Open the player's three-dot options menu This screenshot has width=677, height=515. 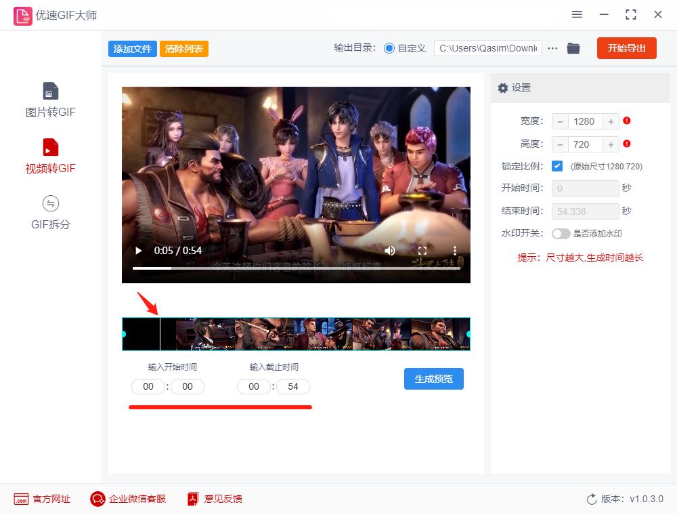click(x=455, y=250)
